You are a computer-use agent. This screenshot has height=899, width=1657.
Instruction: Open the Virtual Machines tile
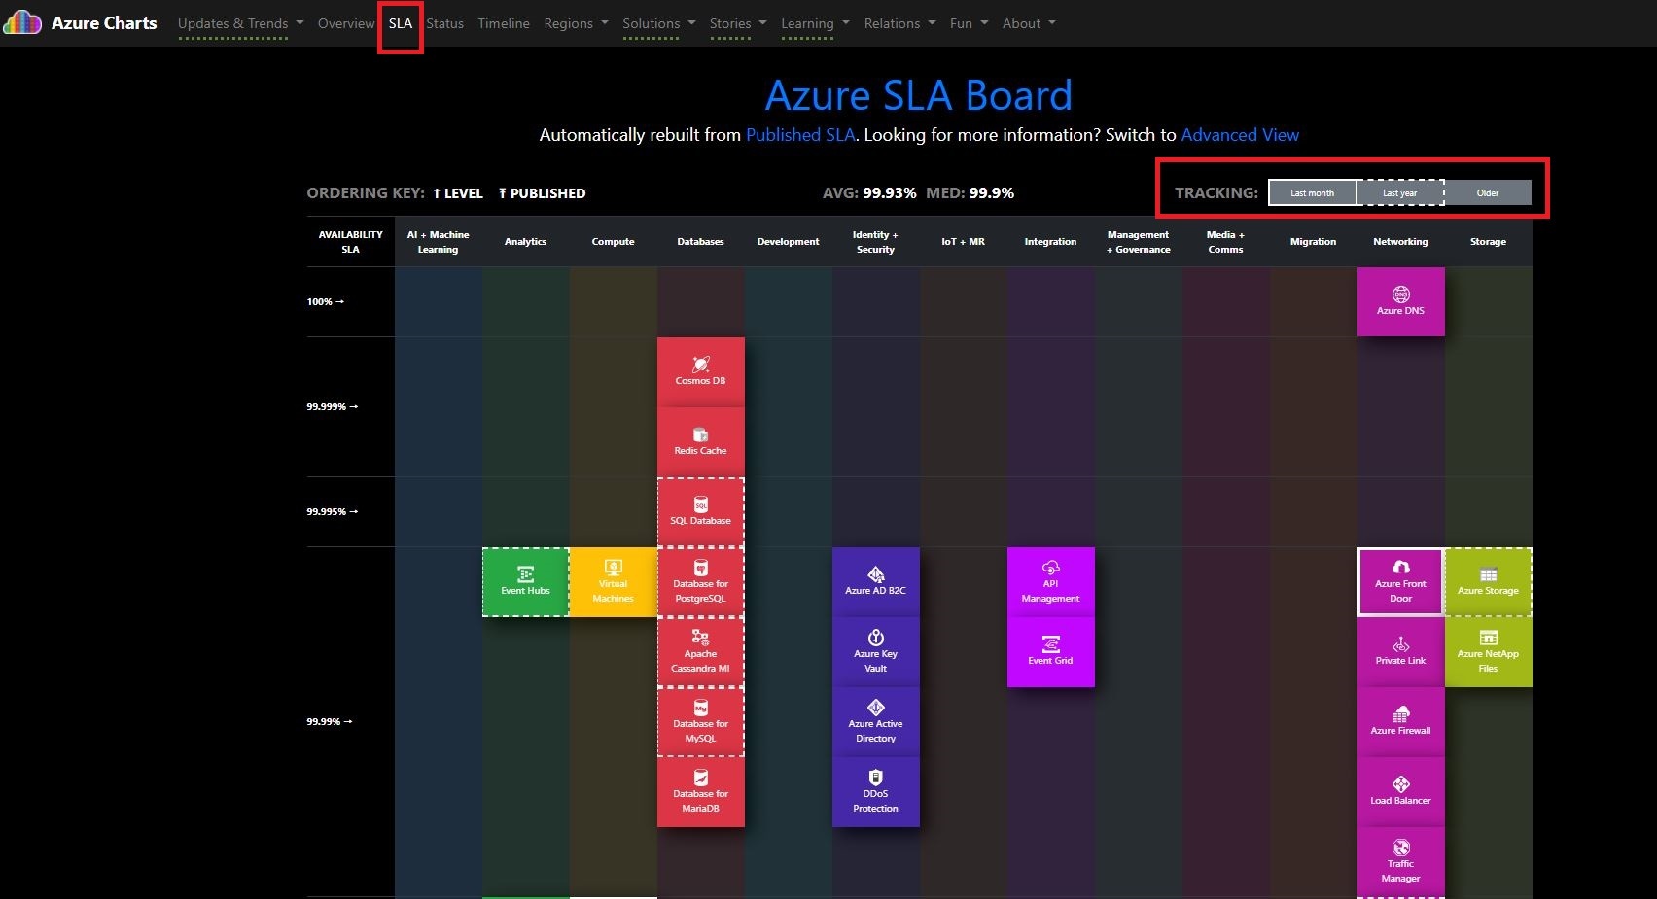[613, 581]
